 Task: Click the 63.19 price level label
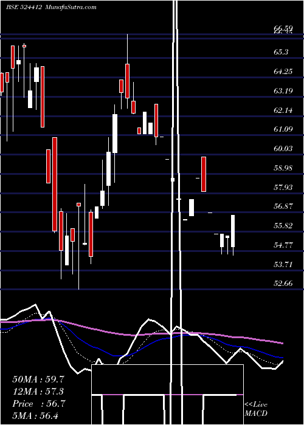click(283, 91)
